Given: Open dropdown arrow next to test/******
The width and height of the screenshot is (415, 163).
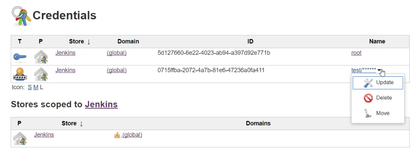Looking at the screenshot, I should 379,70.
